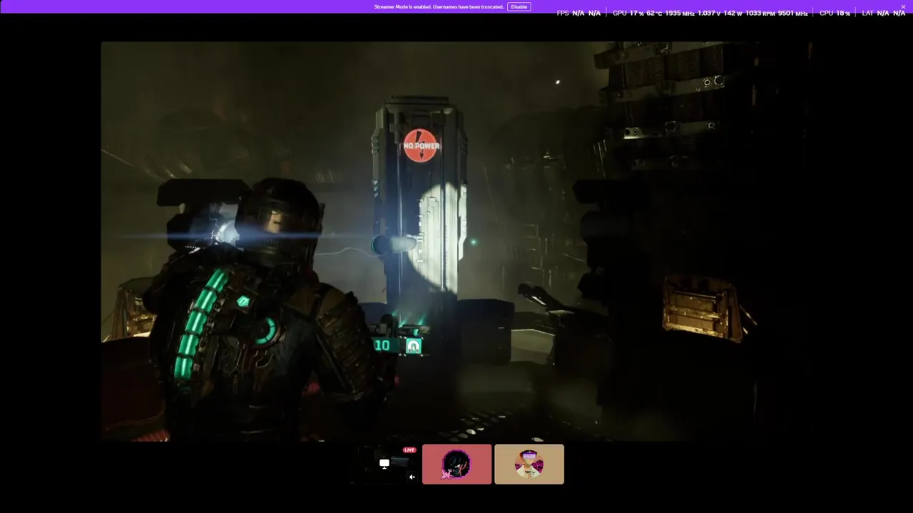Click the 'Streamer Mode is enabled' banner text

tap(439, 7)
